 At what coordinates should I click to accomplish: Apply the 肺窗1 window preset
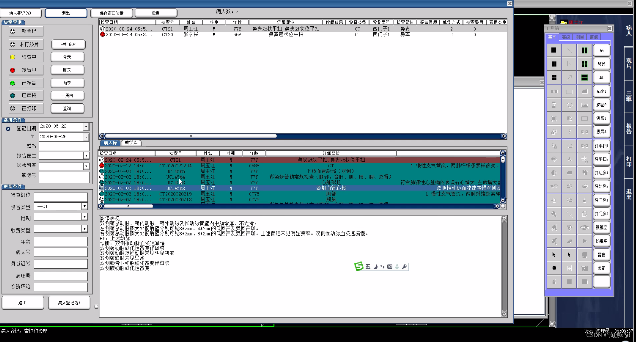click(602, 91)
